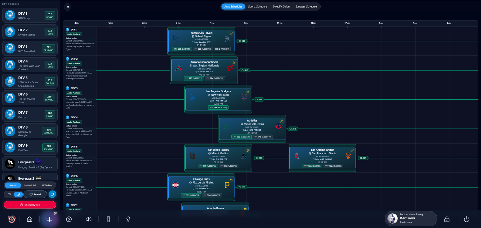
Task: Select channel 740 (MLBD740) option
Action: click(x=263, y=137)
